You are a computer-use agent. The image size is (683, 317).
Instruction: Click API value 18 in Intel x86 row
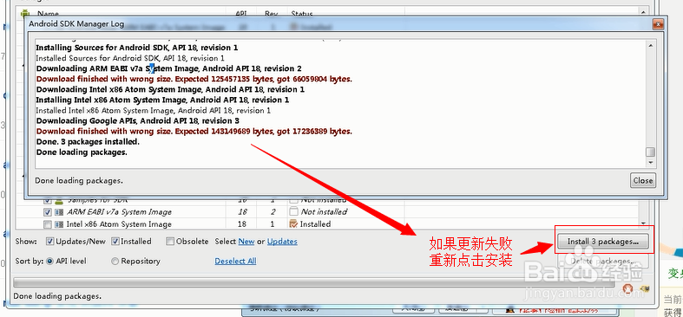pyautogui.click(x=242, y=224)
